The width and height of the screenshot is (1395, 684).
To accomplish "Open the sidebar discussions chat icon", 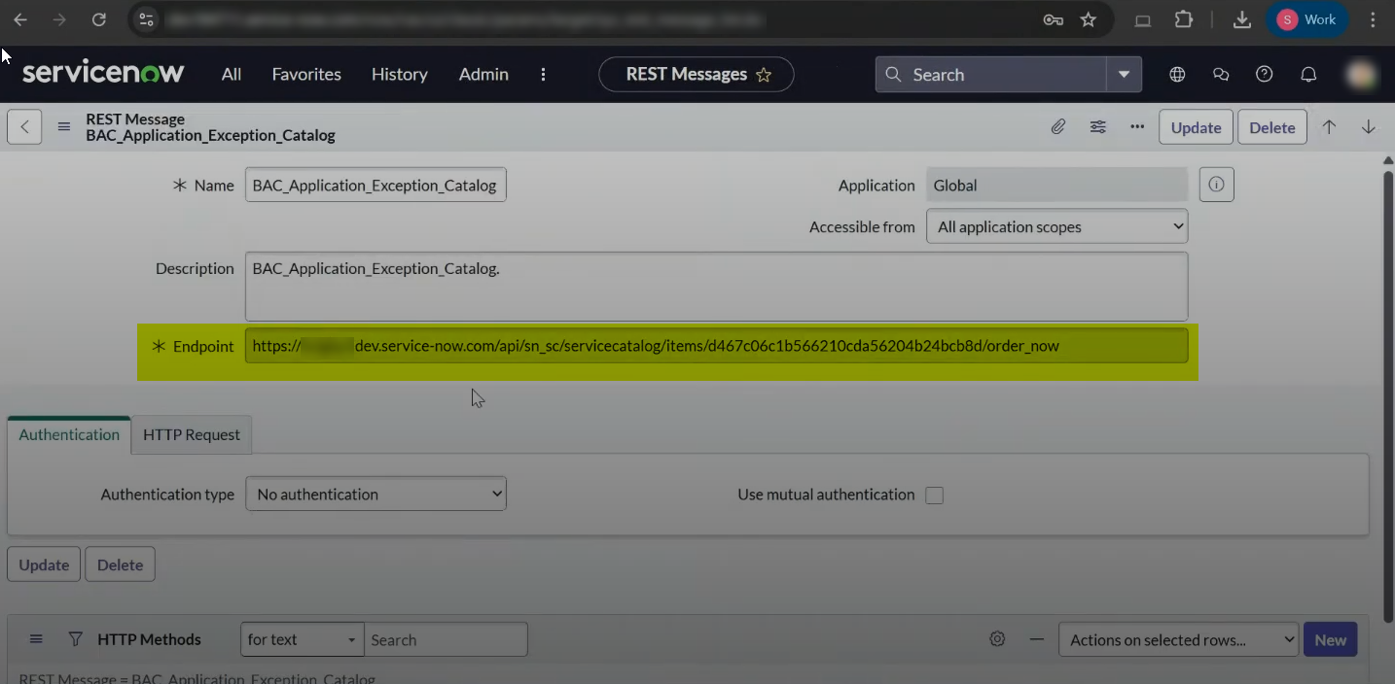I will [1221, 75].
